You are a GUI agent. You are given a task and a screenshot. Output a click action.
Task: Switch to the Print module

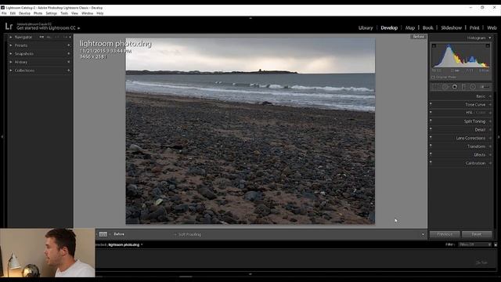[x=474, y=28]
